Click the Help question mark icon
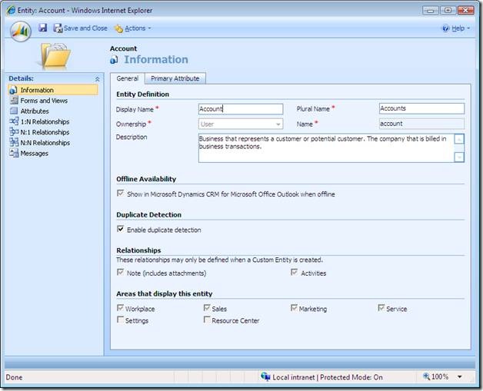 (x=445, y=28)
